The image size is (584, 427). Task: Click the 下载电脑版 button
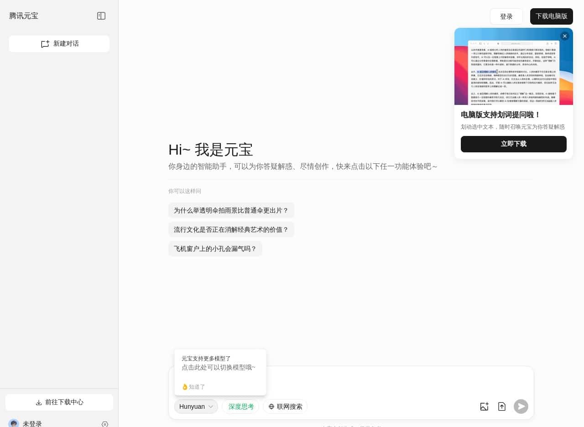tap(551, 16)
